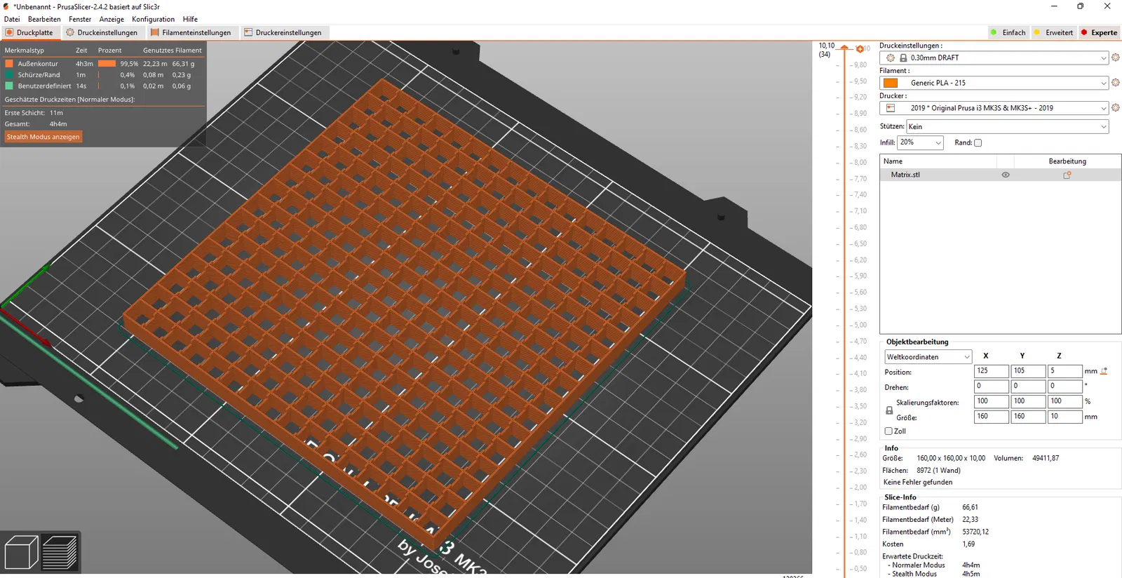Screen dimensions: 1122x578
Task: Toggle Matrix.stl visibility eye icon
Action: coord(1006,175)
